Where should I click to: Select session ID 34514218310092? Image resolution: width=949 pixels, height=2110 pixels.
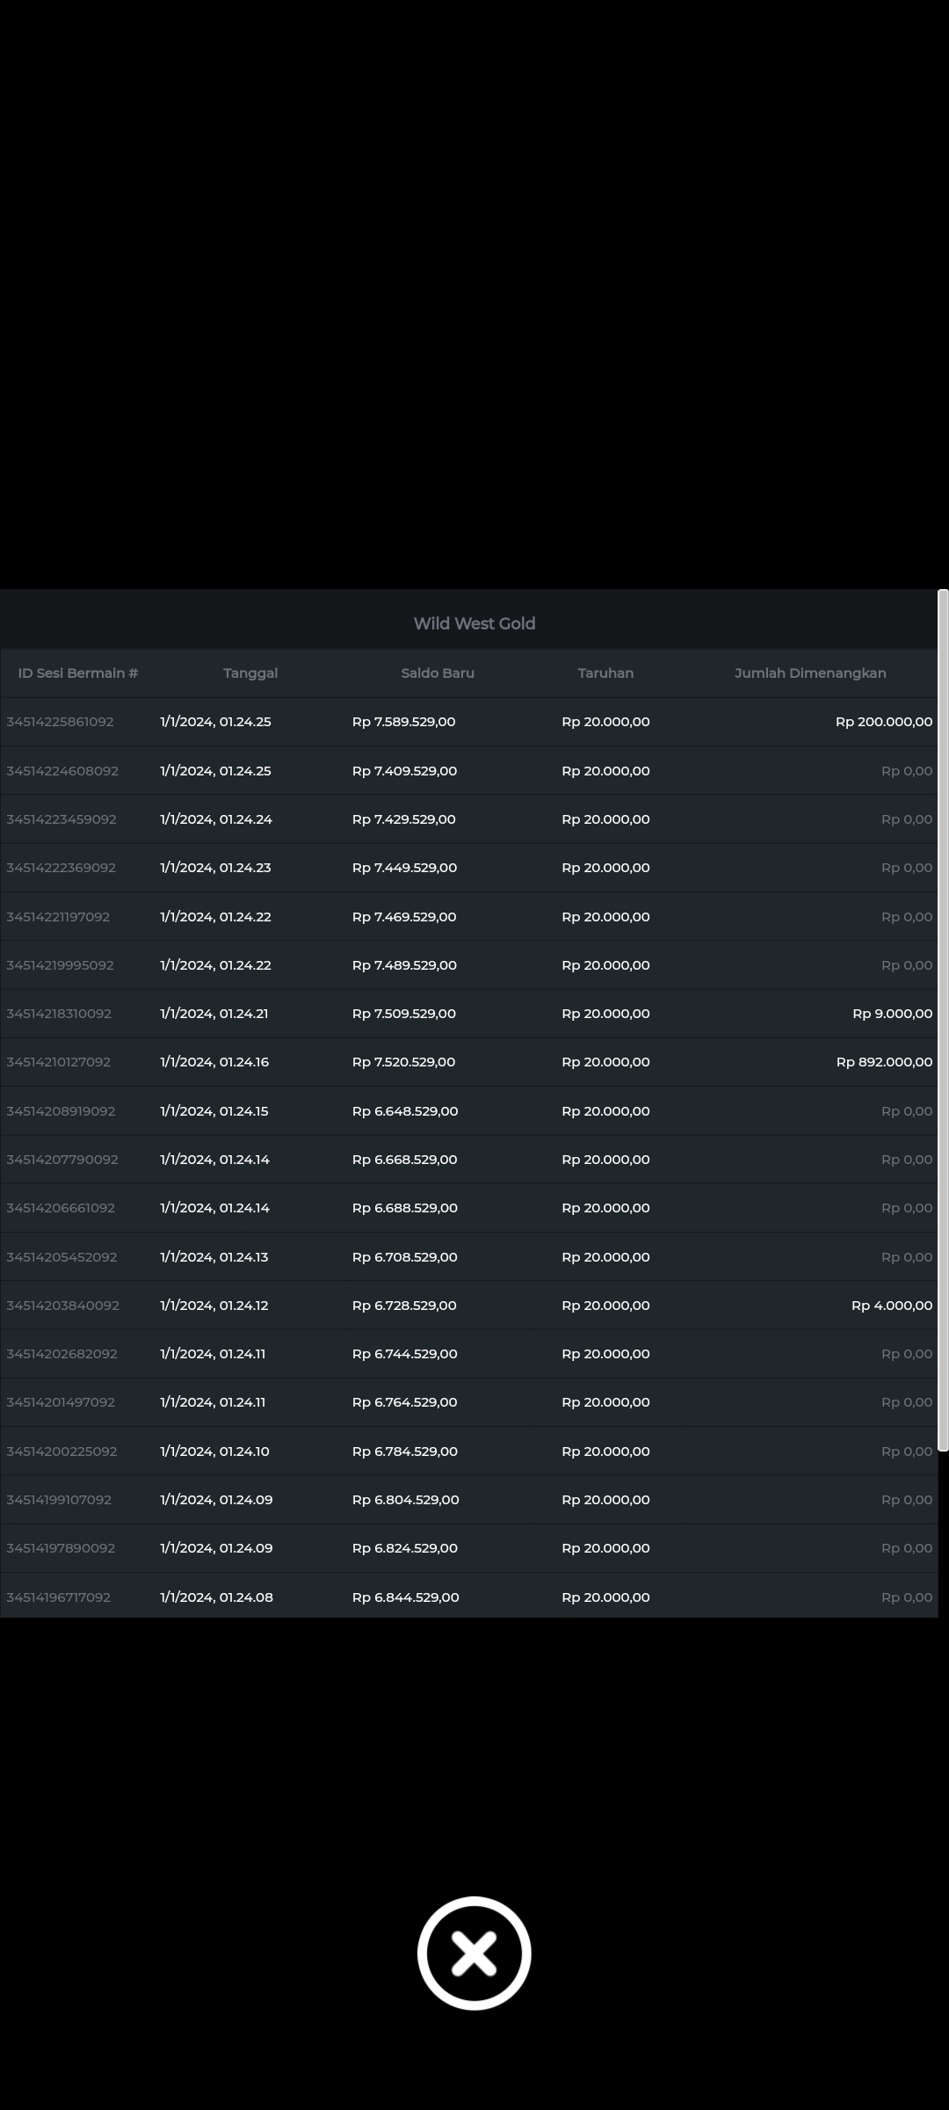click(x=59, y=1014)
